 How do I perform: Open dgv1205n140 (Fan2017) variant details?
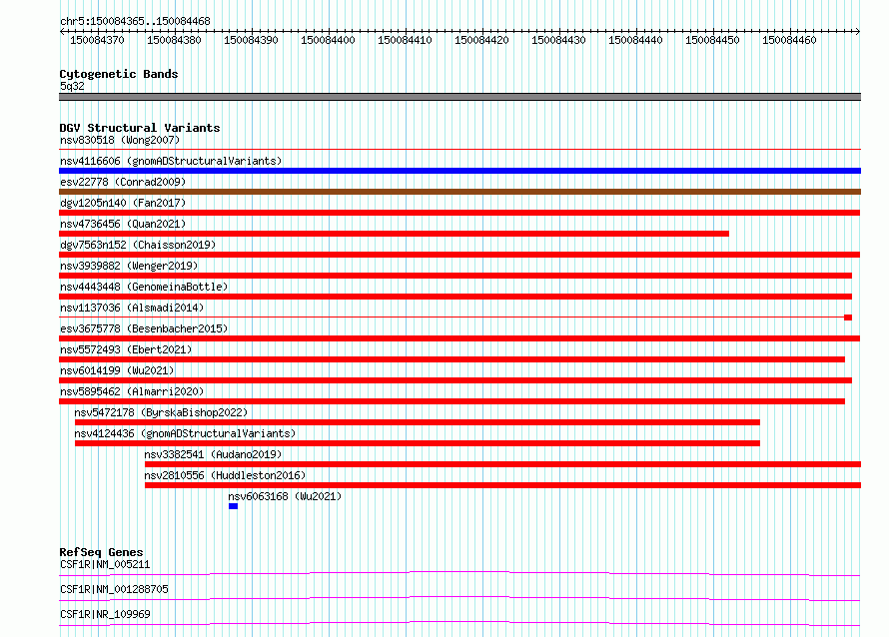click(x=123, y=203)
